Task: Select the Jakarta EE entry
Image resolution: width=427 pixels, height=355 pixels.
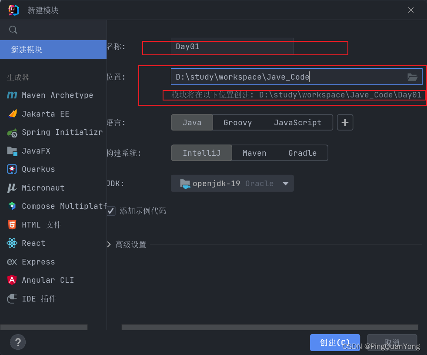Action: [53, 114]
